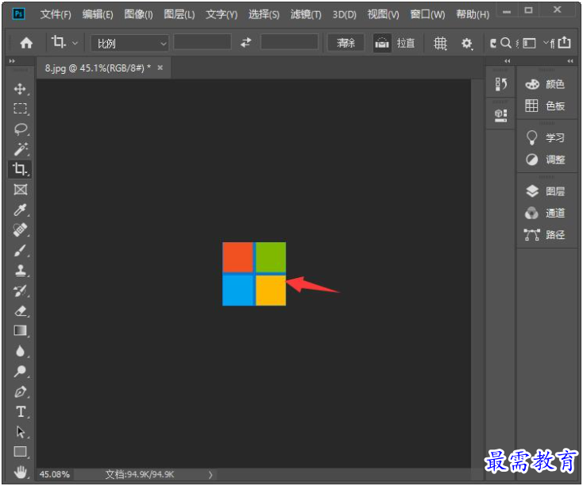The image size is (583, 486).
Task: Select the Lasso tool
Action: (20, 129)
